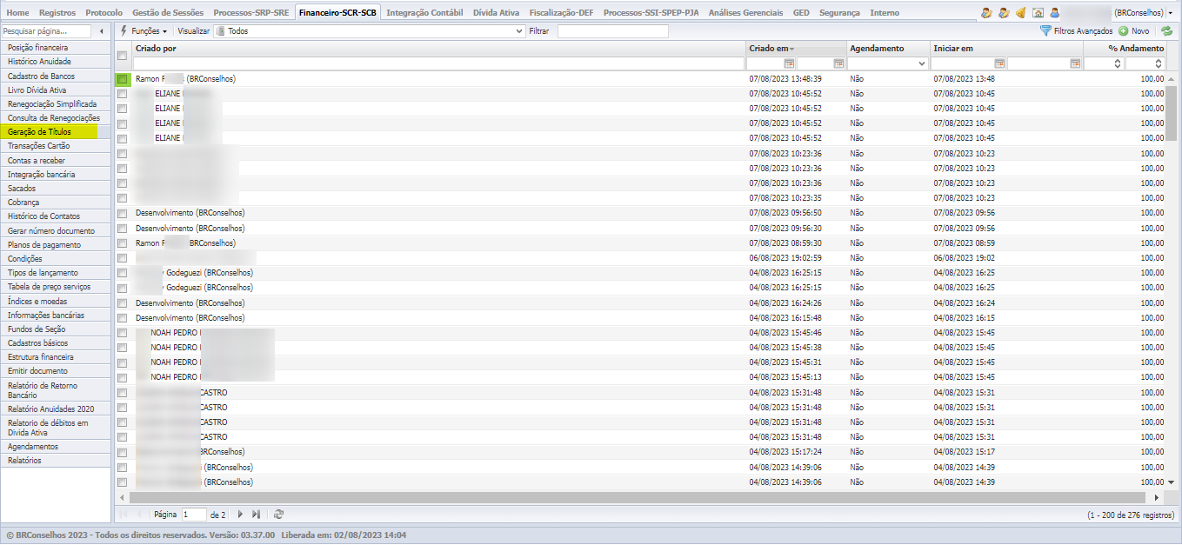Go to next page arrow in pager
This screenshot has width=1182, height=545.
click(x=240, y=515)
